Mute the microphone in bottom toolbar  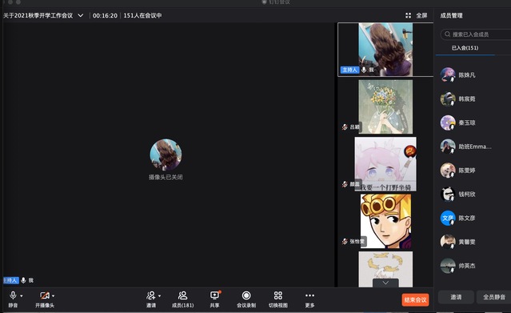coord(13,299)
